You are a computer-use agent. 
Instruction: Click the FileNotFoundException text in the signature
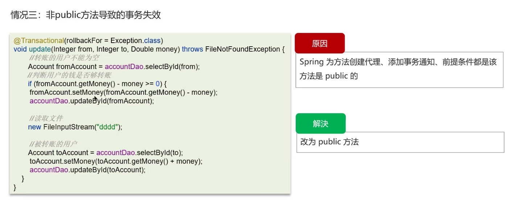click(242, 49)
